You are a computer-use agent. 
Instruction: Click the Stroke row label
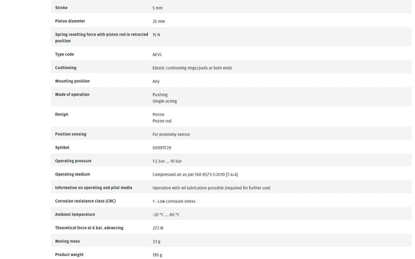coord(61,8)
